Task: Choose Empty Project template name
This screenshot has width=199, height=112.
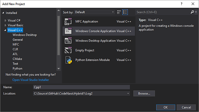Action: 85,50
